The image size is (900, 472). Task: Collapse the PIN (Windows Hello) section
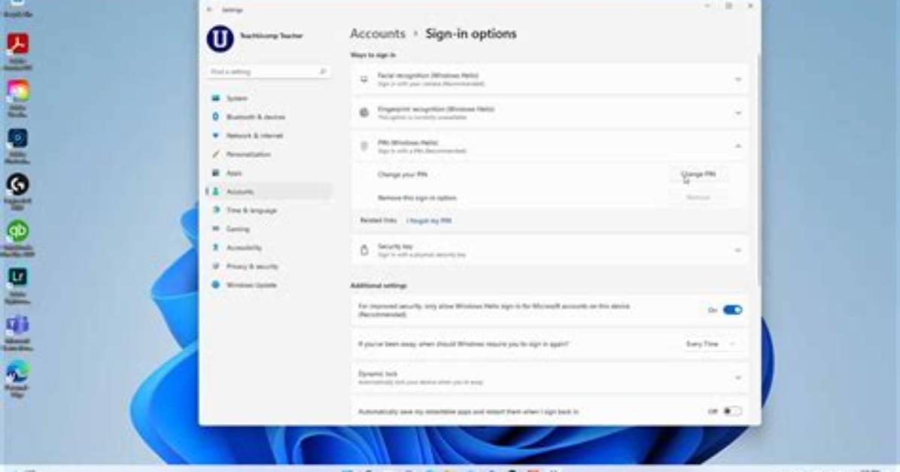pos(738,147)
